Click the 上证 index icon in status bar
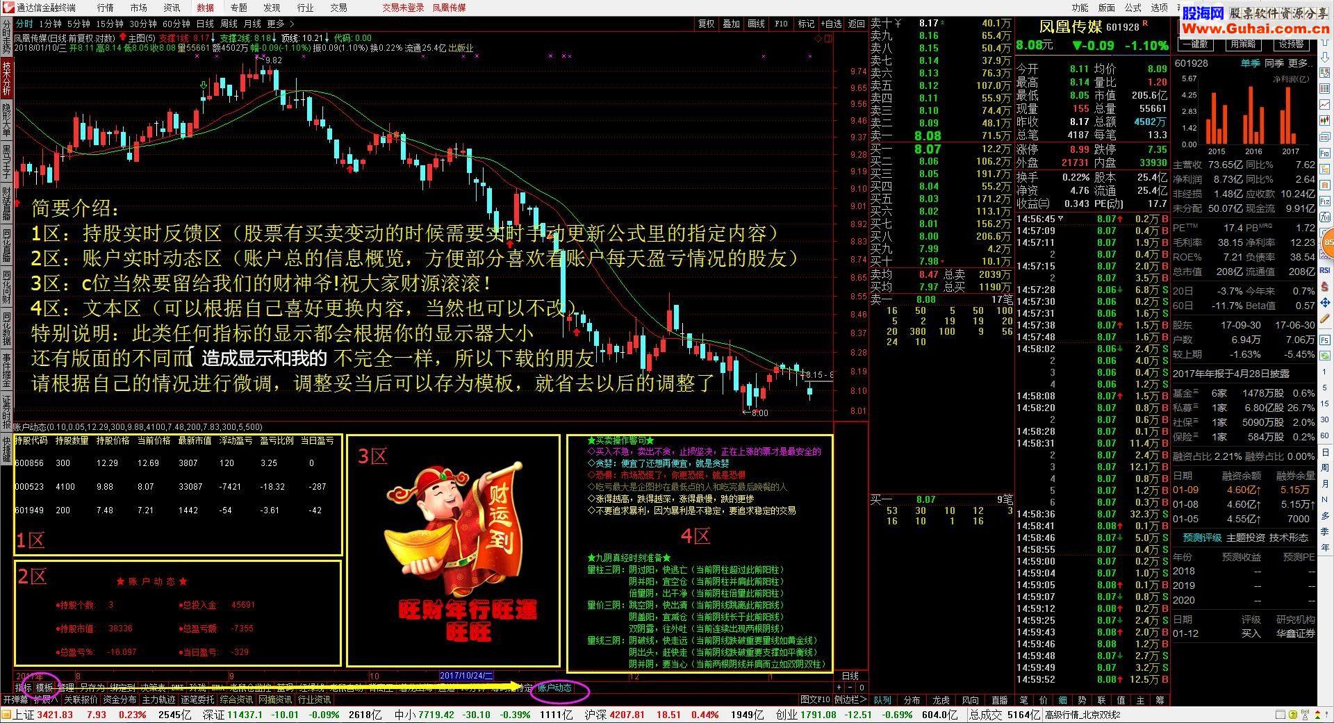This screenshot has width=1334, height=723. (7, 715)
